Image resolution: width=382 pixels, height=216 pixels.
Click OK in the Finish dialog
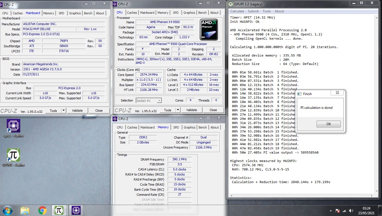point(328,124)
